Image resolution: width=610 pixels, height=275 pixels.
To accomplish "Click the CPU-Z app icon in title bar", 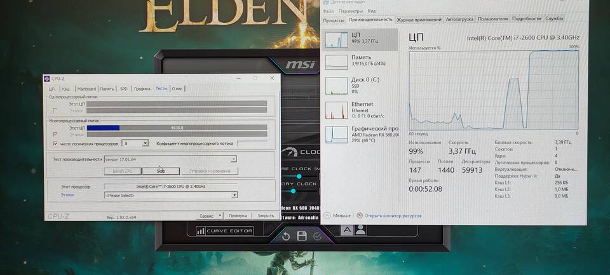I will pyautogui.click(x=47, y=79).
